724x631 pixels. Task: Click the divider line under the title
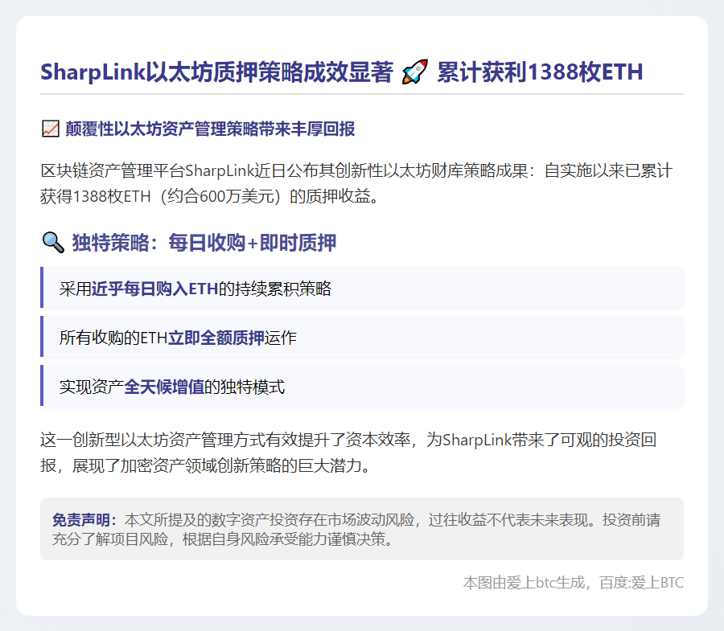click(362, 94)
